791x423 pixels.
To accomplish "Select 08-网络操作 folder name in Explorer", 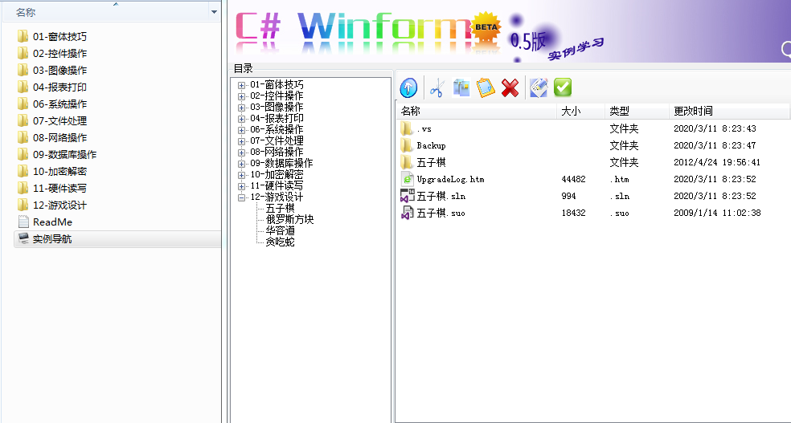I will point(60,137).
